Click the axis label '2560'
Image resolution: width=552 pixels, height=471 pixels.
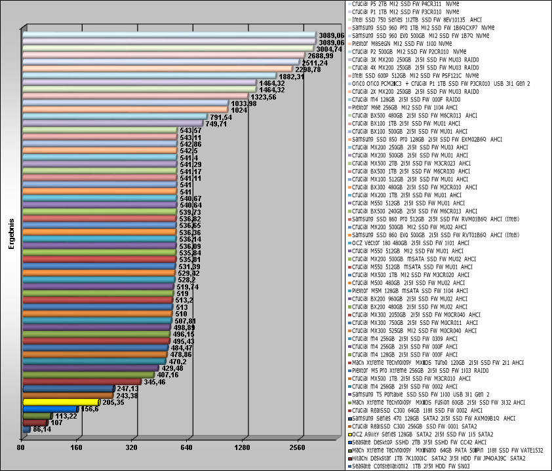[x=298, y=447]
